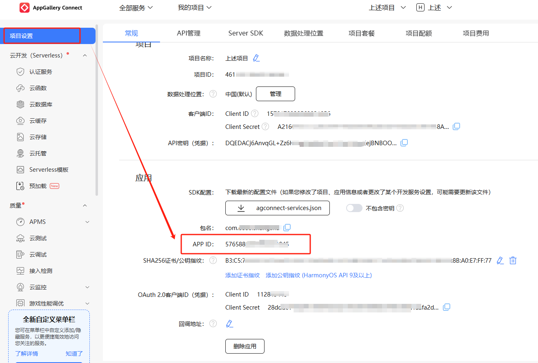Download agconnect-services.json config file
Image resolution: width=538 pixels, height=363 pixels.
[278, 208]
